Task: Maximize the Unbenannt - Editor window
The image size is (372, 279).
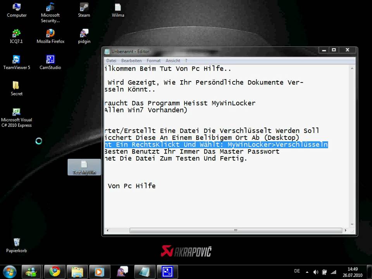Action: pyautogui.click(x=334, y=50)
